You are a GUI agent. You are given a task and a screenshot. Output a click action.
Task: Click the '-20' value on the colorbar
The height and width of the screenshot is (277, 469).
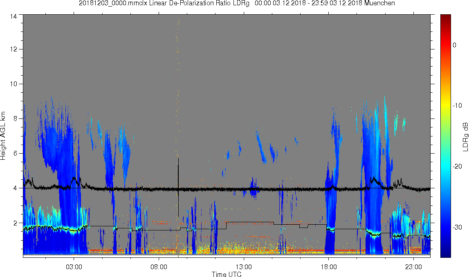(x=457, y=166)
